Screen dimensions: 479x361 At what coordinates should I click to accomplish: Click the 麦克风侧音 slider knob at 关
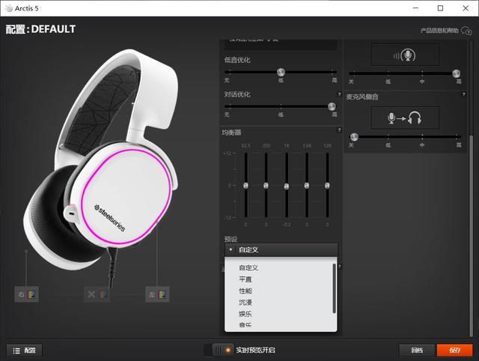coord(354,136)
